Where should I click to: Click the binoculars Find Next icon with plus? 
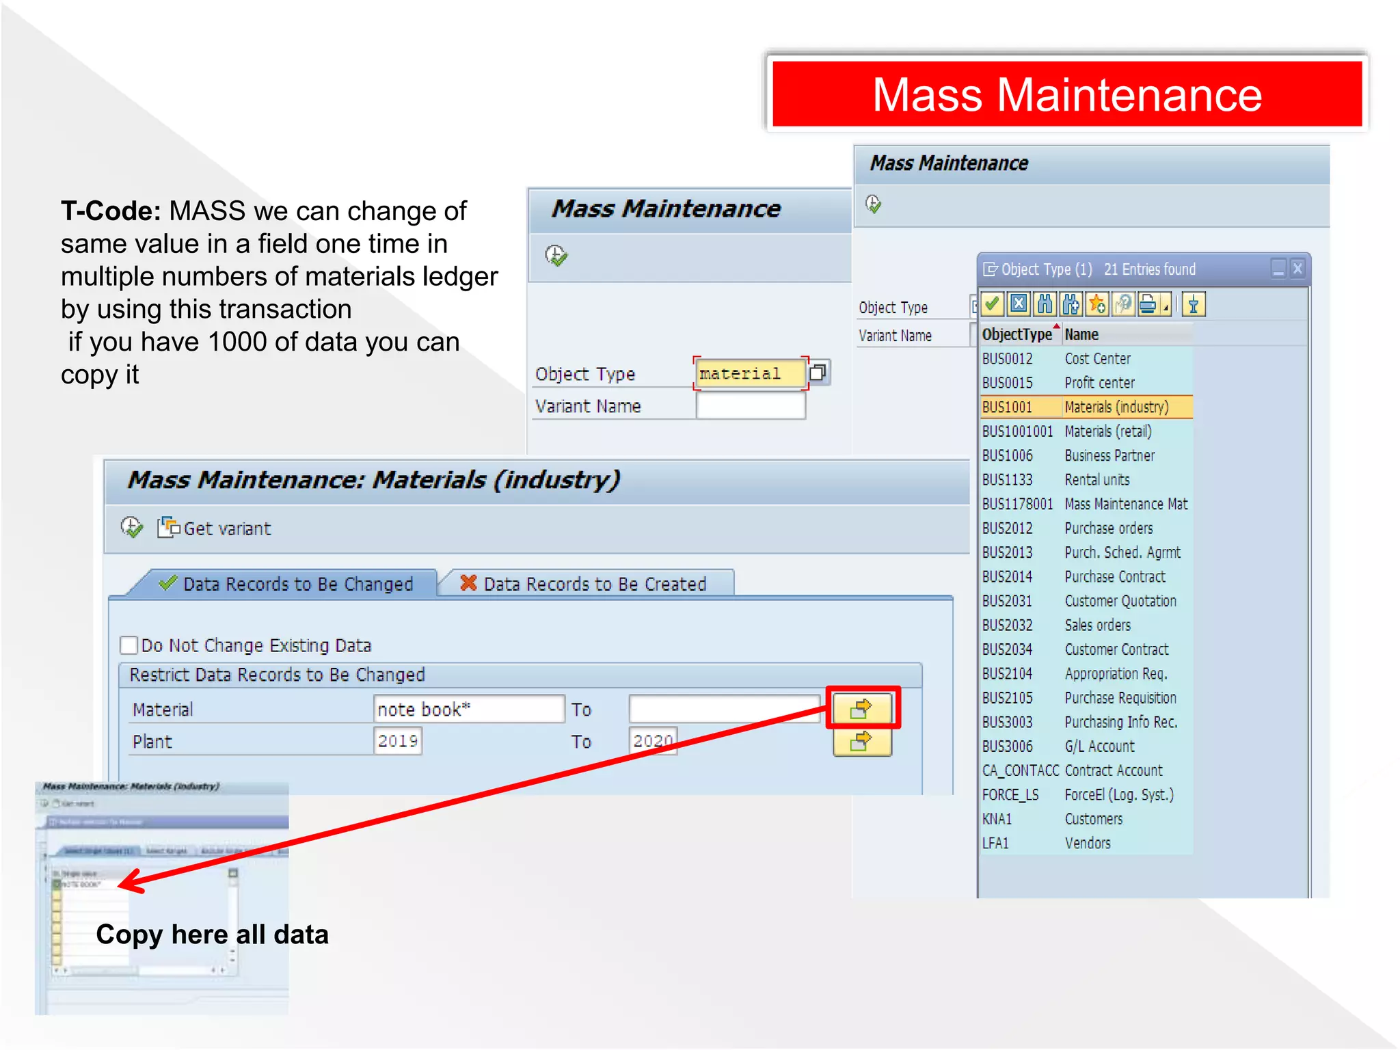point(1071,304)
